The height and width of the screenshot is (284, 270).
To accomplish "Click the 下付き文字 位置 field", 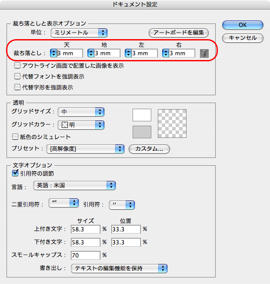I will 126,242.
